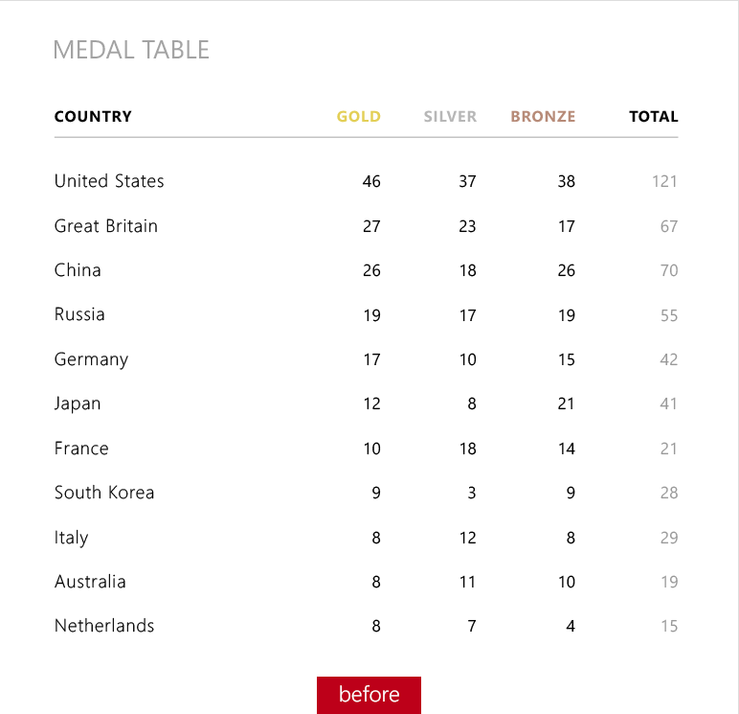The width and height of the screenshot is (739, 714).
Task: Click the Great Britain country name
Action: 105,226
